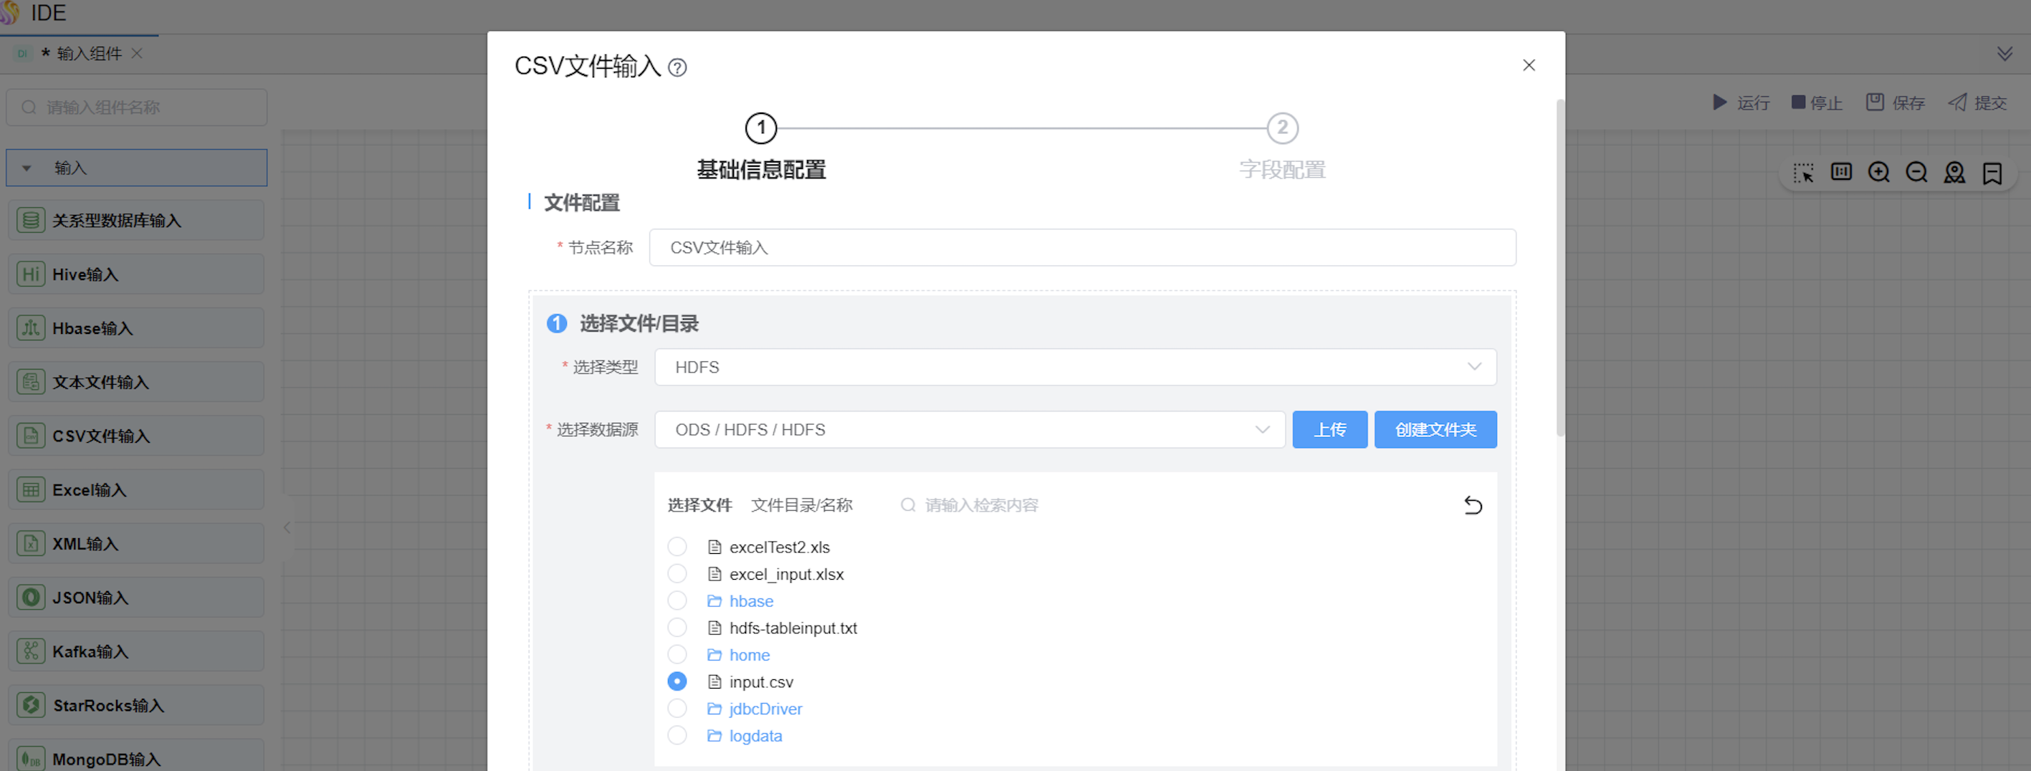Click the 创建文件夹 button
Viewport: 2031px width, 771px height.
pyautogui.click(x=1435, y=430)
